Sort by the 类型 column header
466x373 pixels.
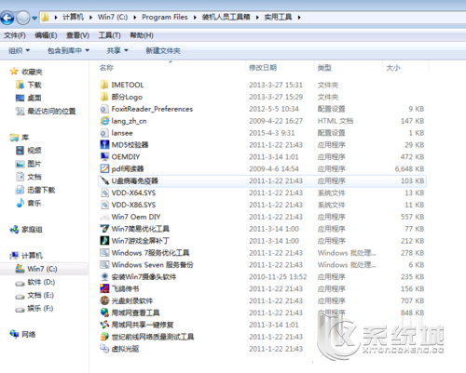pos(324,68)
